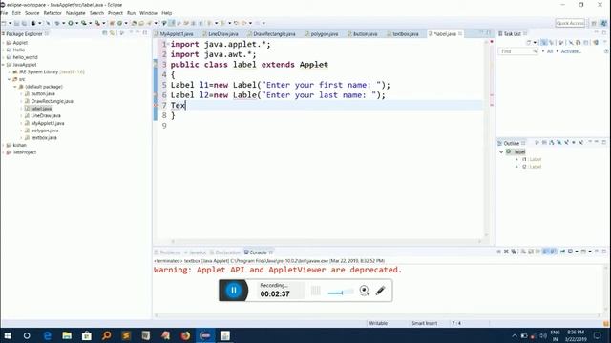The width and height of the screenshot is (611, 343).
Task: Click the Quick Access search field
Action: (x=570, y=23)
